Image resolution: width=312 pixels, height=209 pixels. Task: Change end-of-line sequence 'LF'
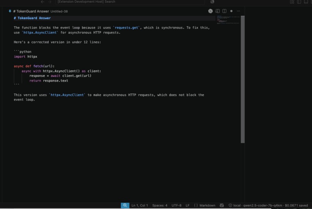pyautogui.click(x=187, y=206)
